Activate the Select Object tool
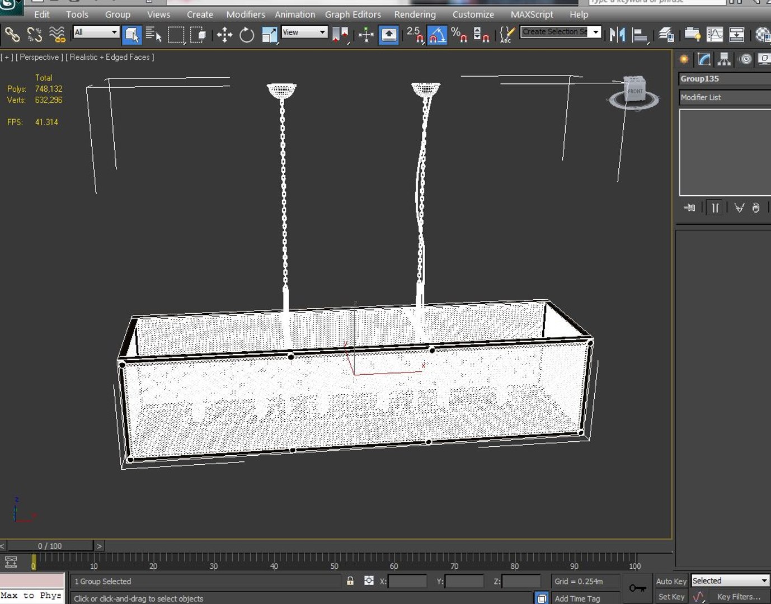Image resolution: width=771 pixels, height=604 pixels. [132, 35]
